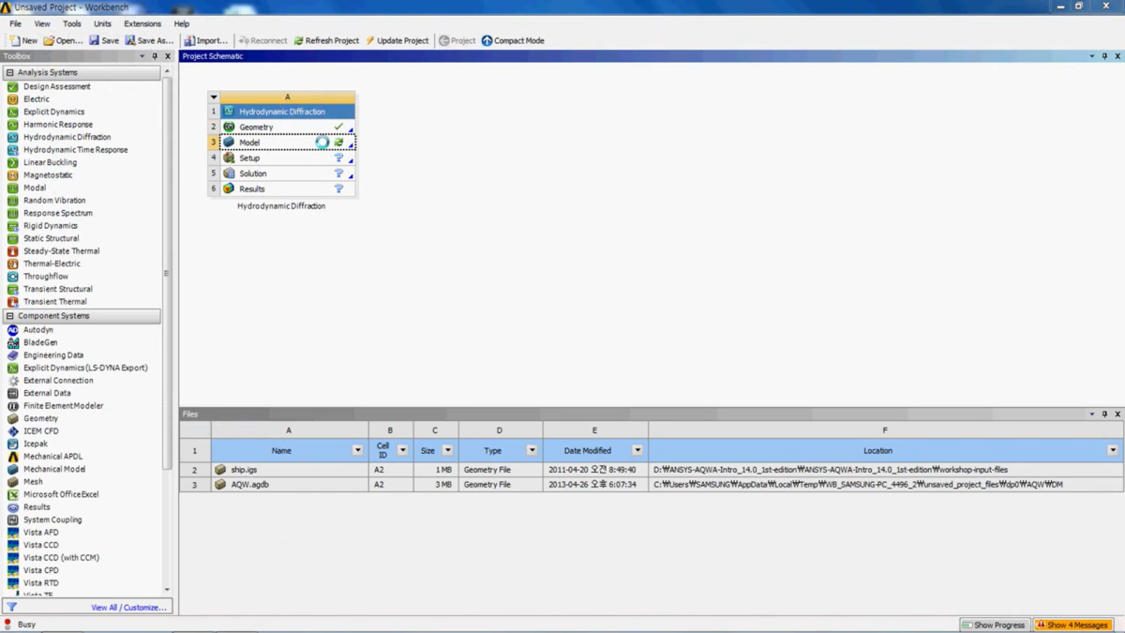Screen dimensions: 1125x633
Task: Choose the Autodyn component system
Action: coord(38,330)
